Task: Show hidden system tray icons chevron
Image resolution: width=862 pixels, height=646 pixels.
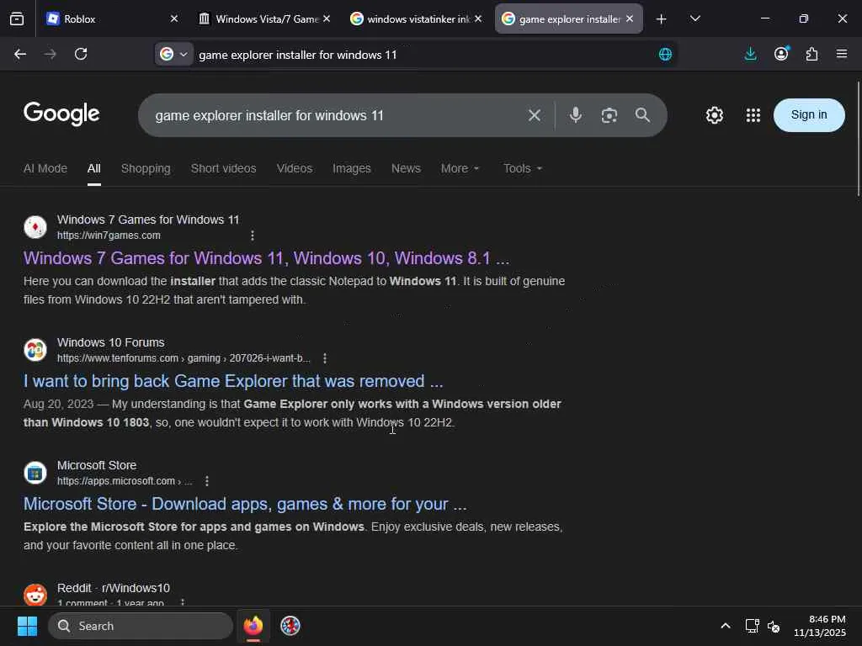Action: point(726,626)
